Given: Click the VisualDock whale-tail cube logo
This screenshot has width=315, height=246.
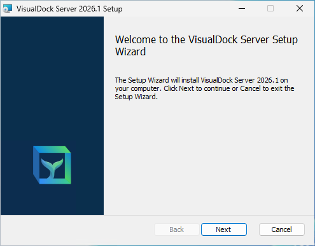Looking at the screenshot, I should 52,165.
